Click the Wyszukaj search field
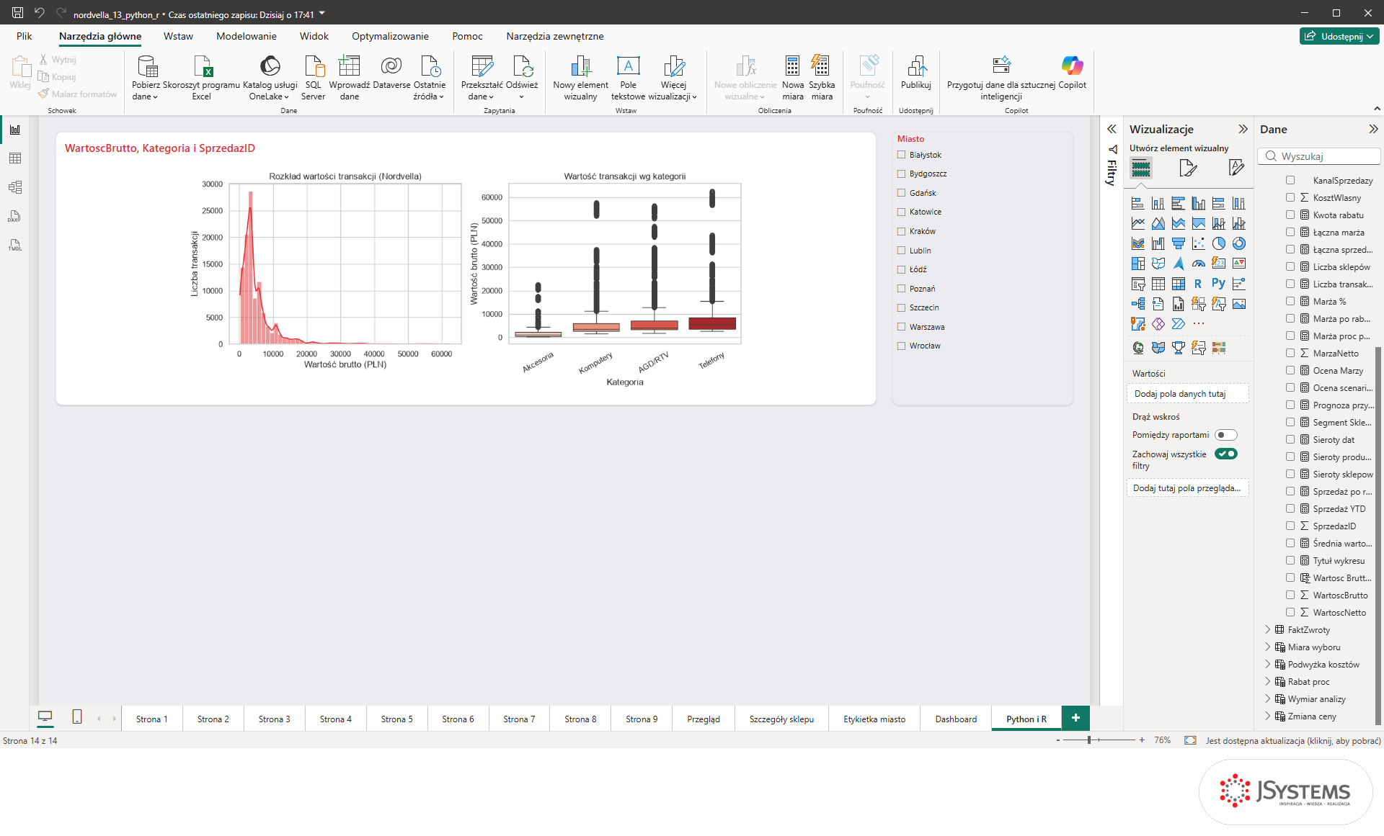 1319,156
